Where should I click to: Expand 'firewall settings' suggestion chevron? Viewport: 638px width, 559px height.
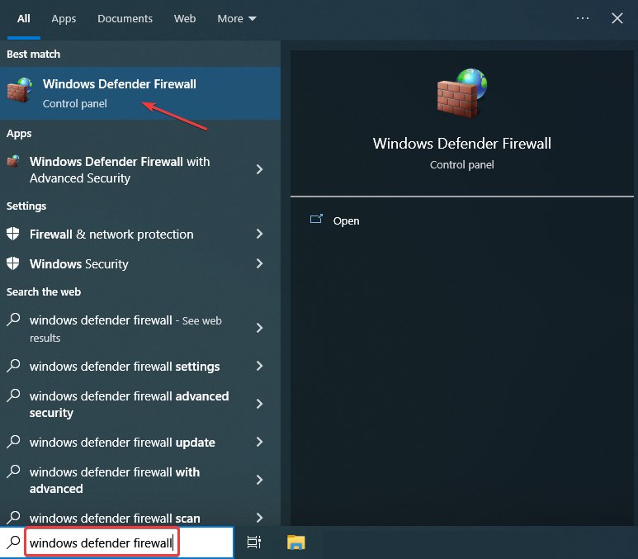point(260,366)
